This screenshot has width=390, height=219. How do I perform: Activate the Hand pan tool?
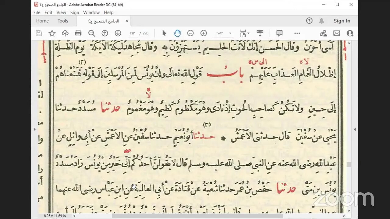point(177,33)
